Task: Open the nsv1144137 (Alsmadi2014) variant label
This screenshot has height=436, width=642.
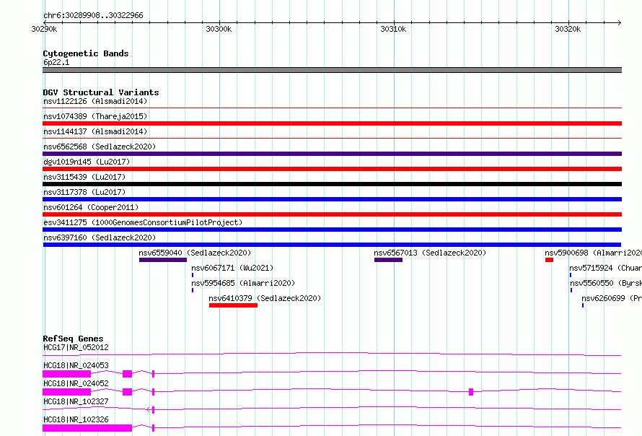Action: click(95, 131)
